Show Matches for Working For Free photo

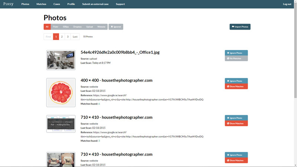[x=236, y=123]
